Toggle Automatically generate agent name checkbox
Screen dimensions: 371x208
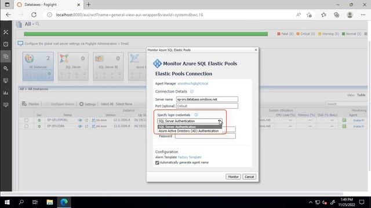[157, 162]
